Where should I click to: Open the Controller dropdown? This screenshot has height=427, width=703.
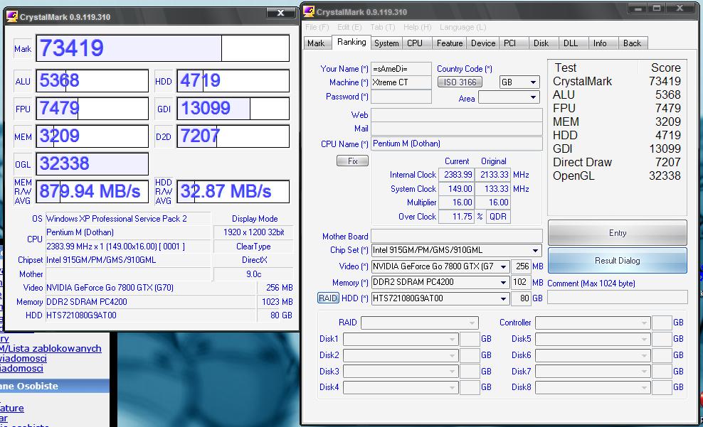coord(593,323)
